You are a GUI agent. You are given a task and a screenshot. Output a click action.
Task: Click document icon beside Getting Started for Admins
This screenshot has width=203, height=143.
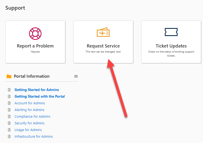click(9, 90)
